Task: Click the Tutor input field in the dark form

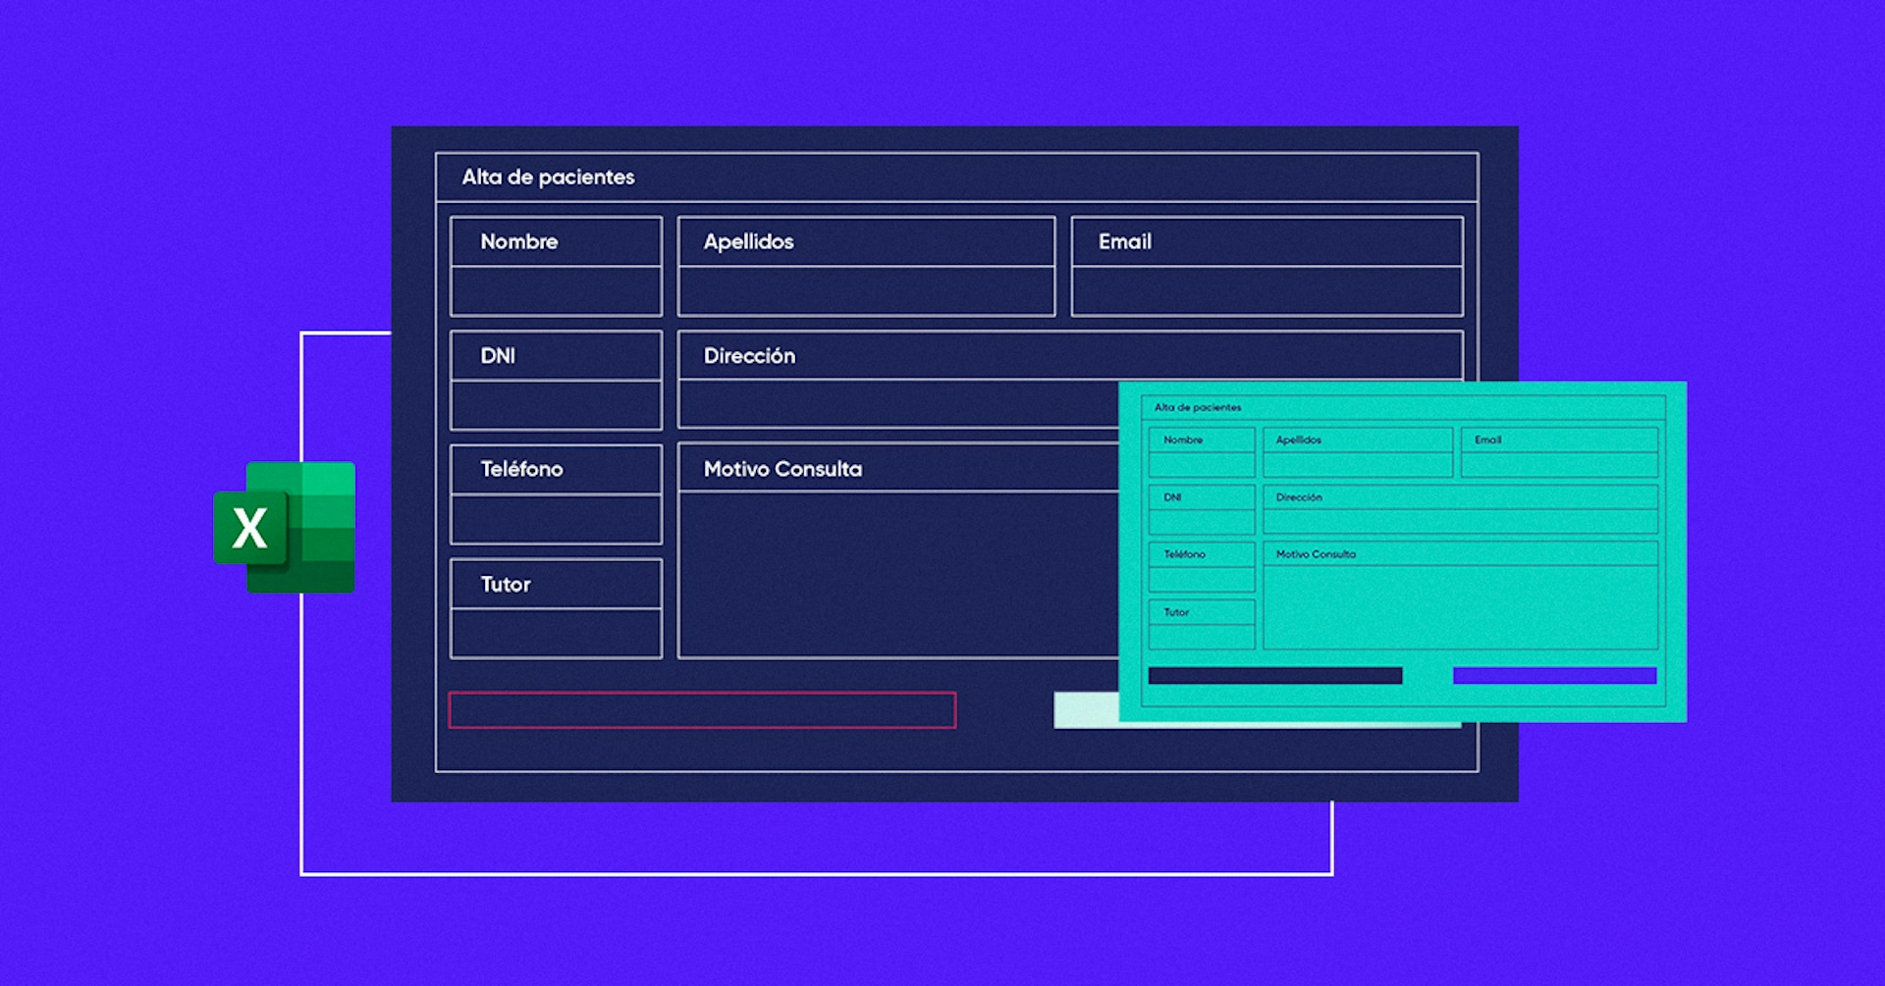Action: [556, 634]
